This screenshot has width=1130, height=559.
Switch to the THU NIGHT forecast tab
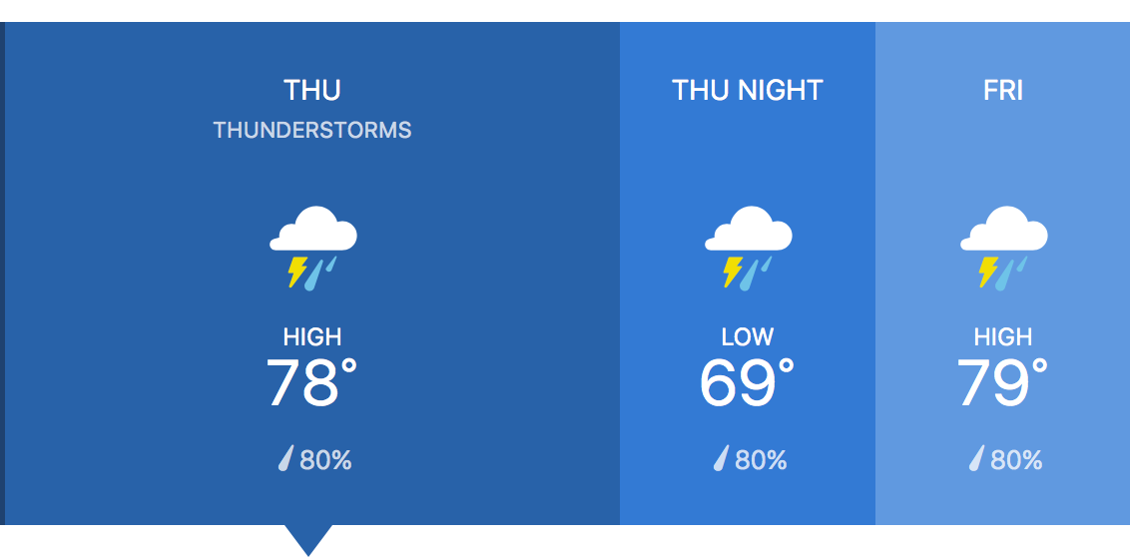coord(748,90)
